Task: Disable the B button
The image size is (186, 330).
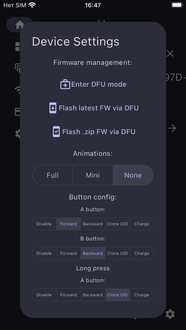Action: [x=44, y=253]
